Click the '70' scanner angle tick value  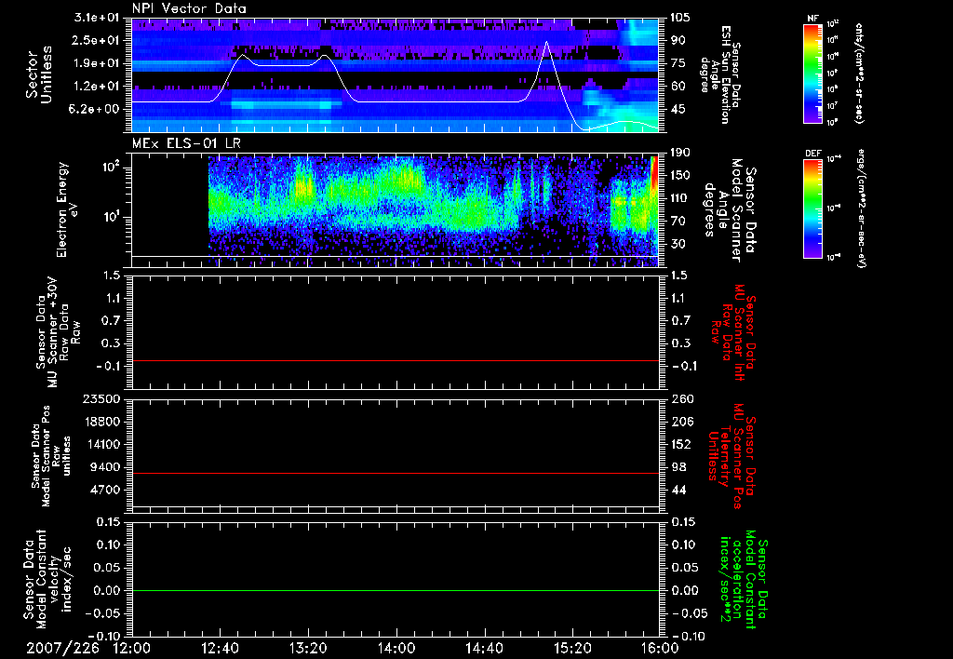[678, 222]
